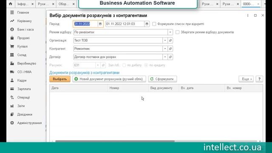Click the Виробництво factory icon
Image resolution: width=272 pixels, height=153 pixels.
click(x=12, y=63)
